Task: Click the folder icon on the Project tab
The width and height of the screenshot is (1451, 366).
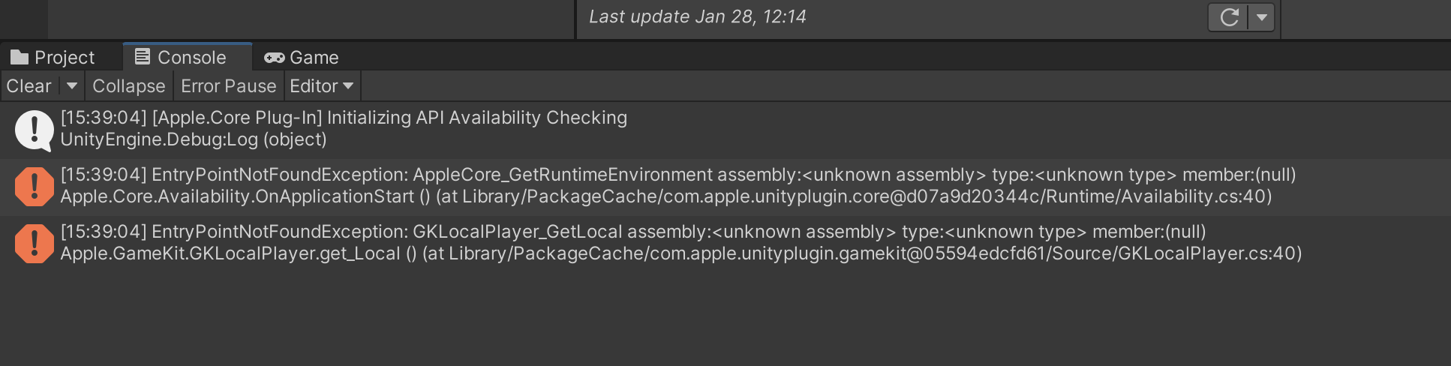Action: [20, 57]
